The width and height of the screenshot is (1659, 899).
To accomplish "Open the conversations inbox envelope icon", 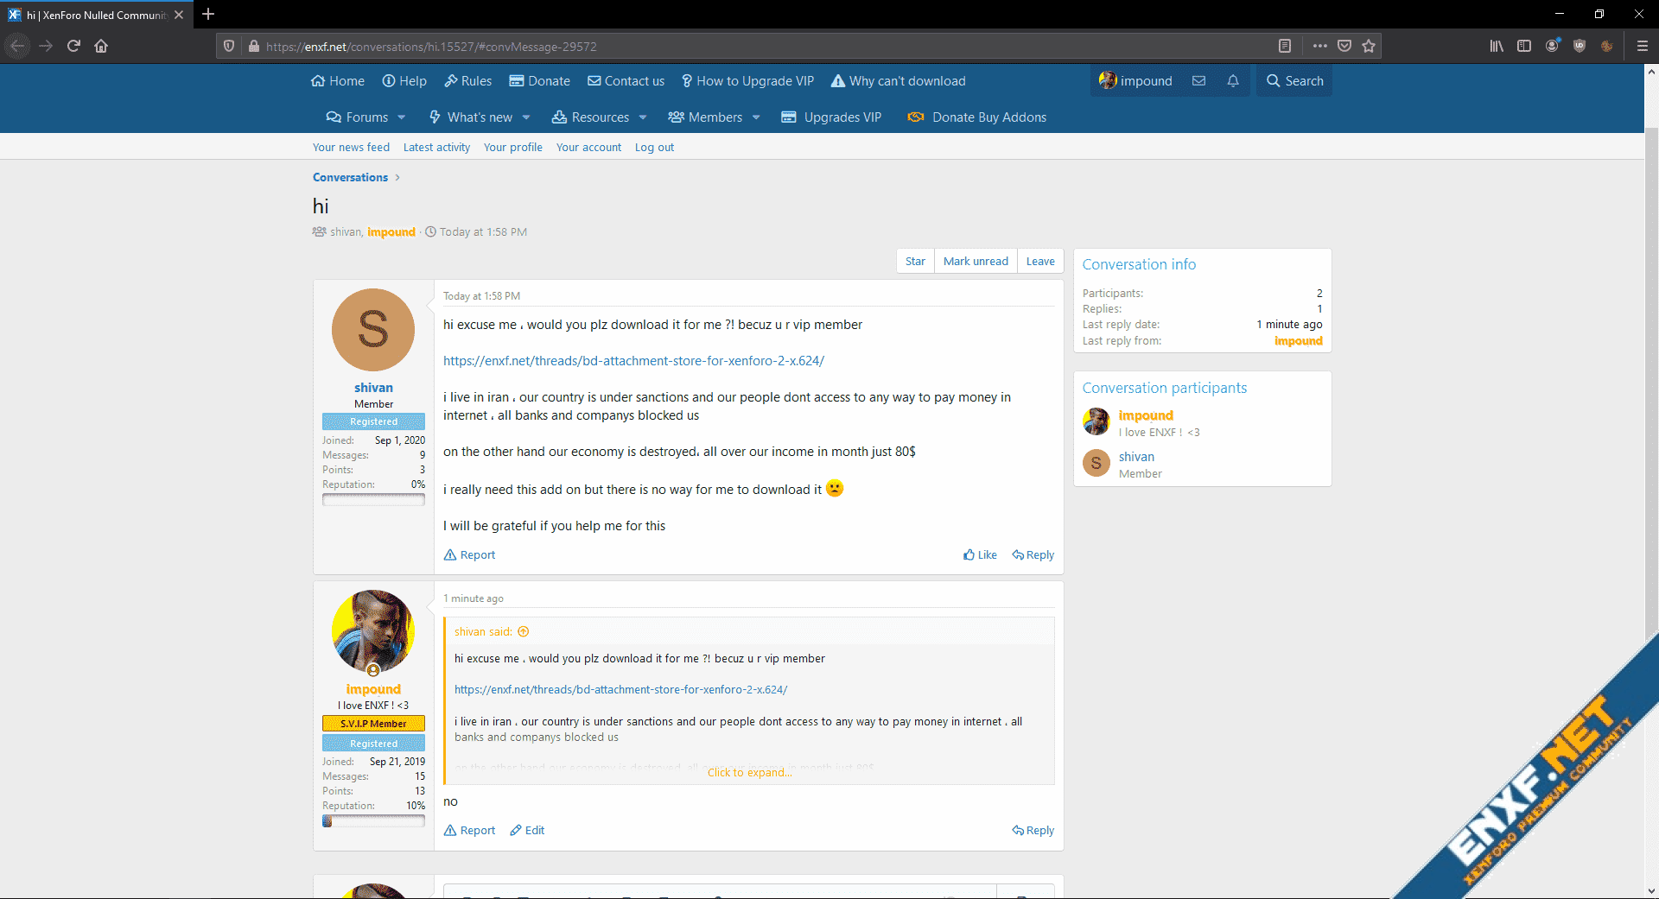I will click(1198, 81).
